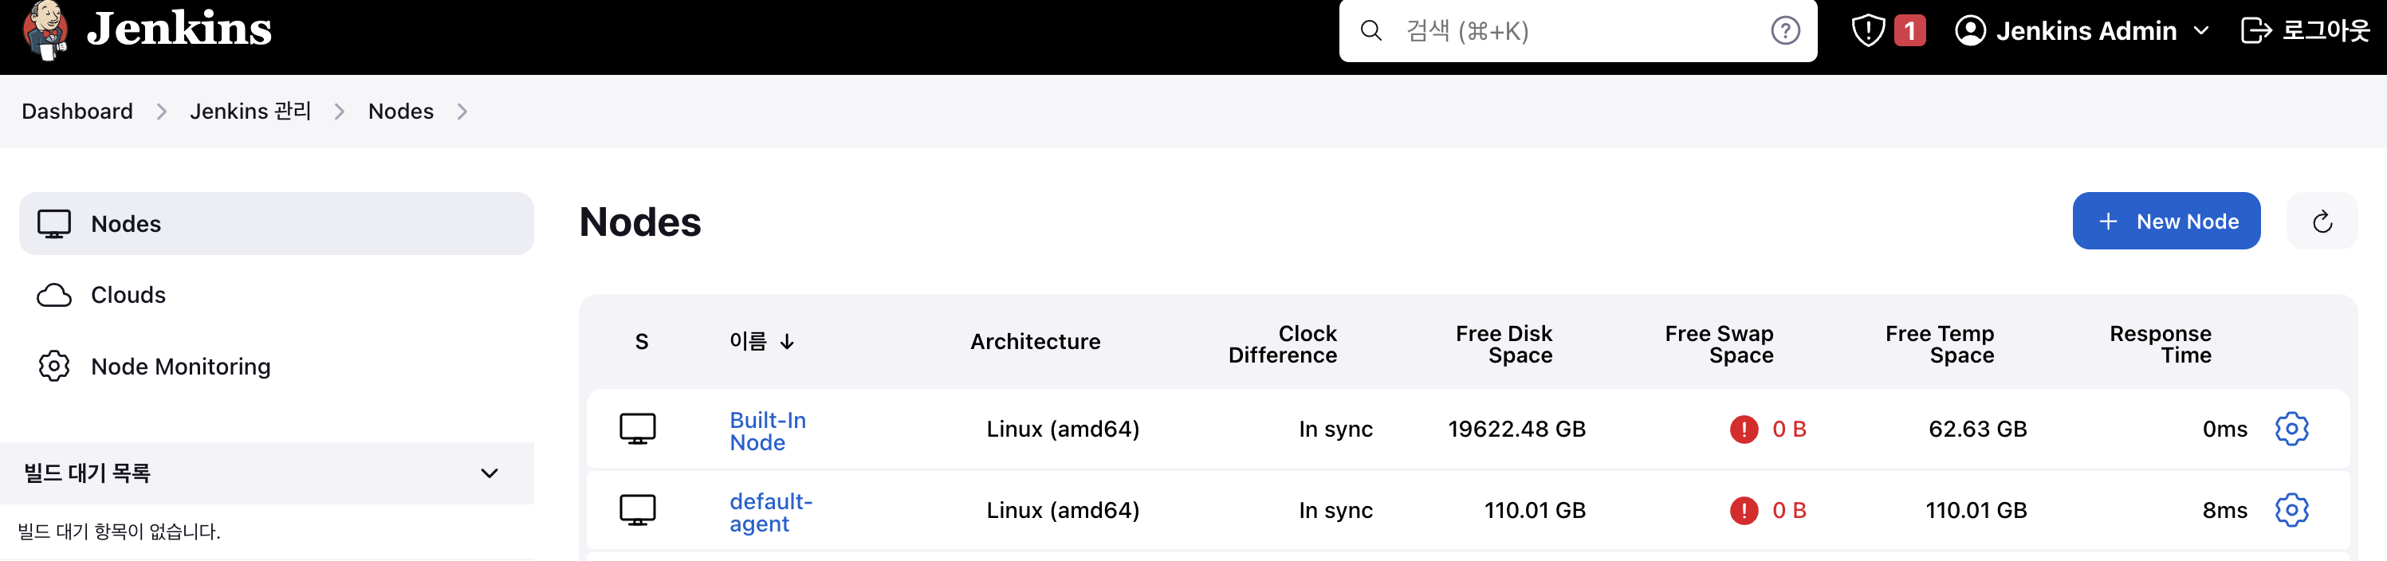The width and height of the screenshot is (2387, 561).
Task: Click the Jenkins Admin user avatar icon
Action: 1969,30
